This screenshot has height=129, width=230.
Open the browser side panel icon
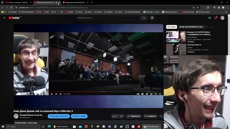coord(218,8)
